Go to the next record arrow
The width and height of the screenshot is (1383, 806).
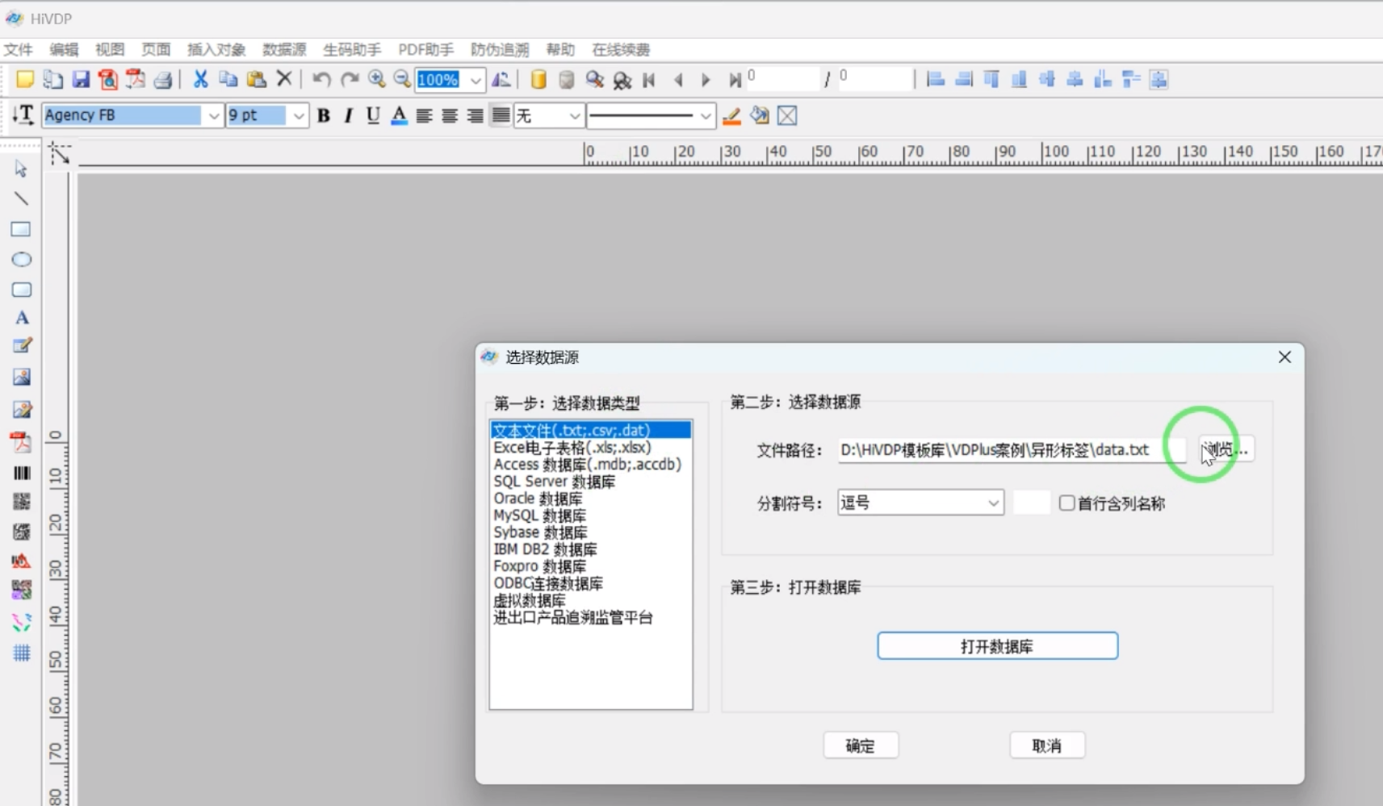(x=706, y=80)
